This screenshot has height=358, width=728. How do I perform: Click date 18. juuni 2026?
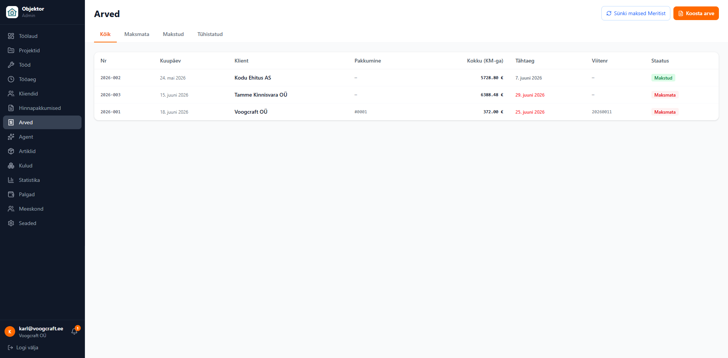[174, 112]
